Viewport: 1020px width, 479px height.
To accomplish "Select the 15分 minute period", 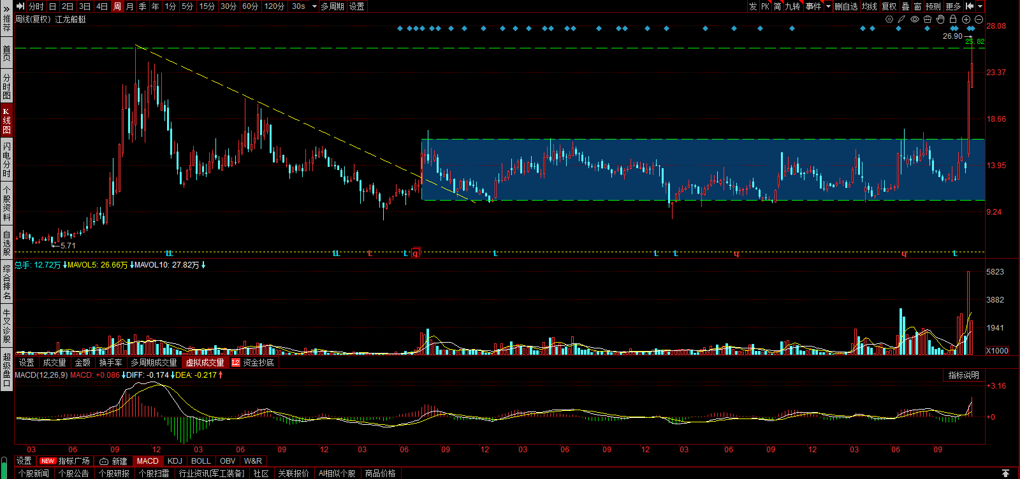I will click(207, 6).
